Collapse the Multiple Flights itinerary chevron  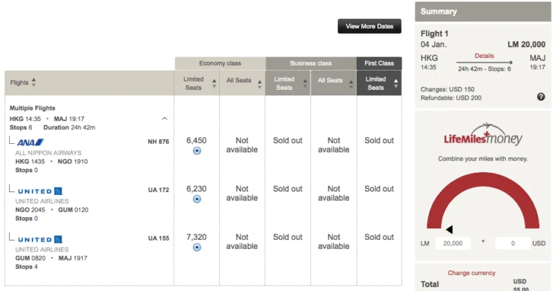[165, 118]
